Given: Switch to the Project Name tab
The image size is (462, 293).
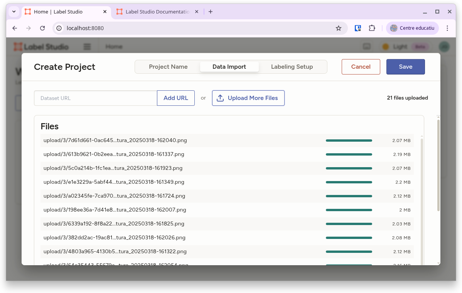Looking at the screenshot, I should (168, 67).
